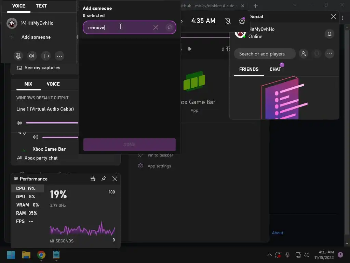Click system tray volume icon
Screen dimensions: 350x263
click(x=307, y=255)
